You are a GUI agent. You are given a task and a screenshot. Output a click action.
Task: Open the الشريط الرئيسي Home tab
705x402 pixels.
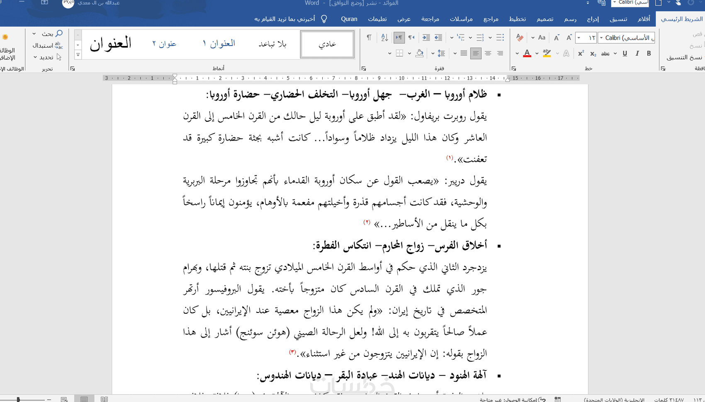click(x=681, y=19)
